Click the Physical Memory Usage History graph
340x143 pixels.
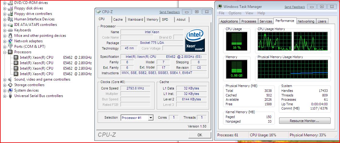293,69
